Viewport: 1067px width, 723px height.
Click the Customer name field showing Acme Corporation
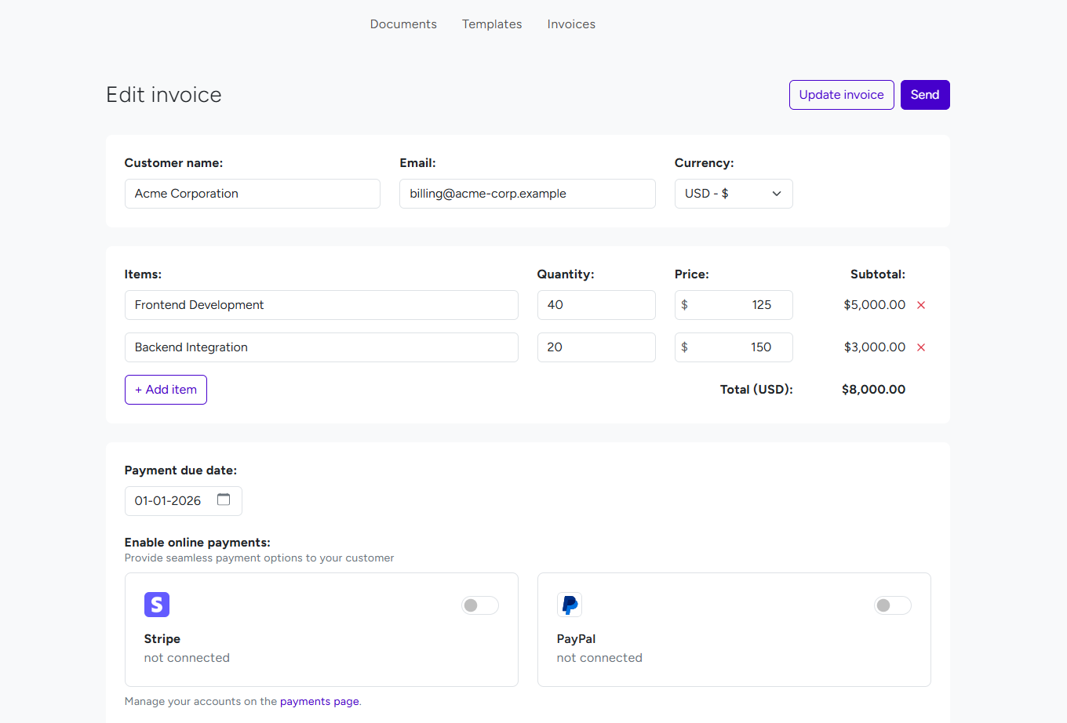click(253, 194)
